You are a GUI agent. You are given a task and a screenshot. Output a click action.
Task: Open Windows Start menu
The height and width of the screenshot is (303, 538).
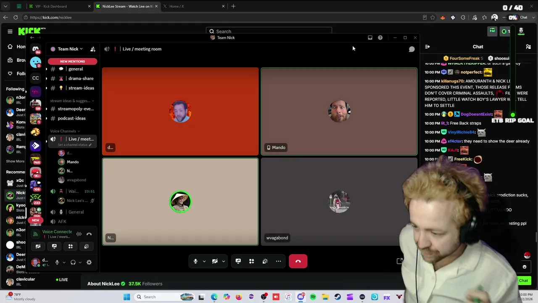[127, 297]
